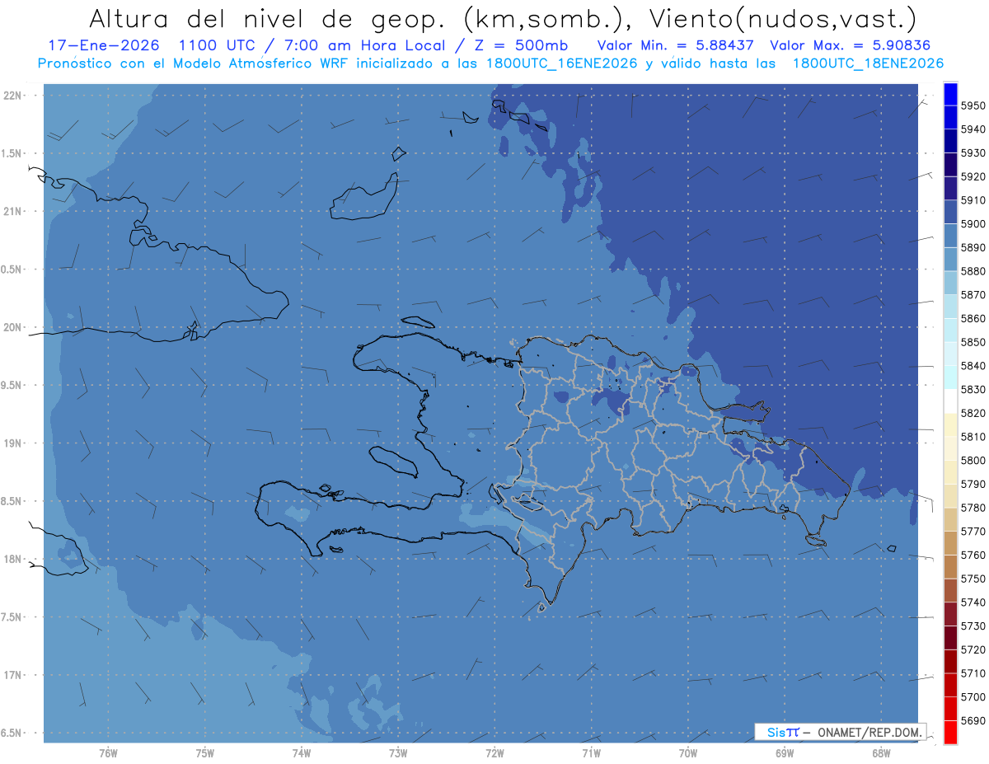Click the red swatch below 5690
989x764 pixels.
(950, 732)
